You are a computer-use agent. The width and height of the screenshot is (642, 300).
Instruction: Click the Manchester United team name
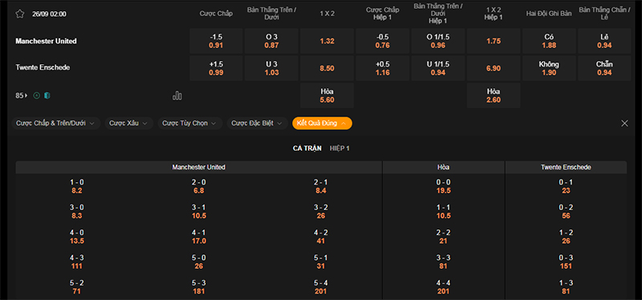click(x=46, y=41)
